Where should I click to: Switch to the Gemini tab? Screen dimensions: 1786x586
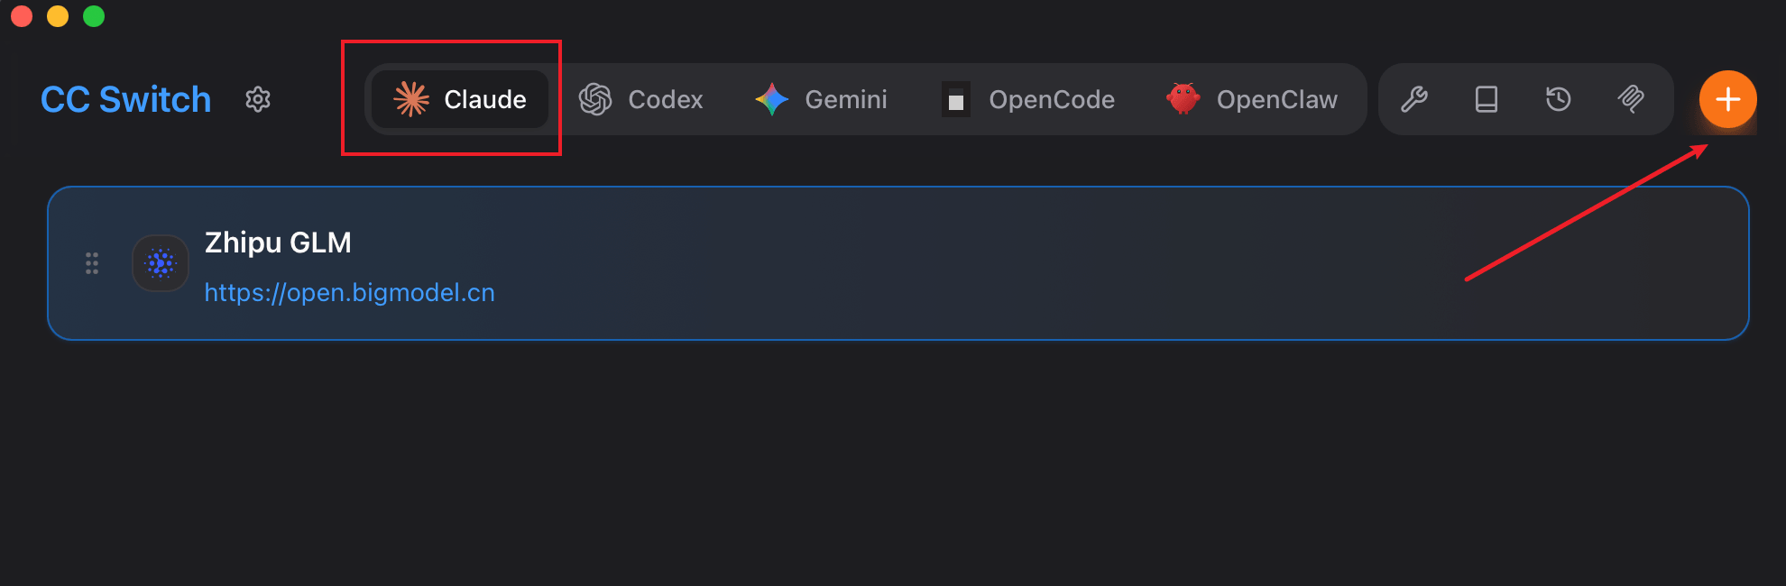[822, 99]
